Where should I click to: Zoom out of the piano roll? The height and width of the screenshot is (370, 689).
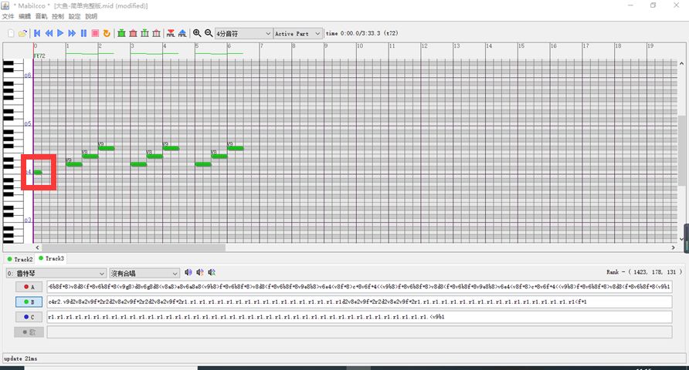pyautogui.click(x=209, y=33)
